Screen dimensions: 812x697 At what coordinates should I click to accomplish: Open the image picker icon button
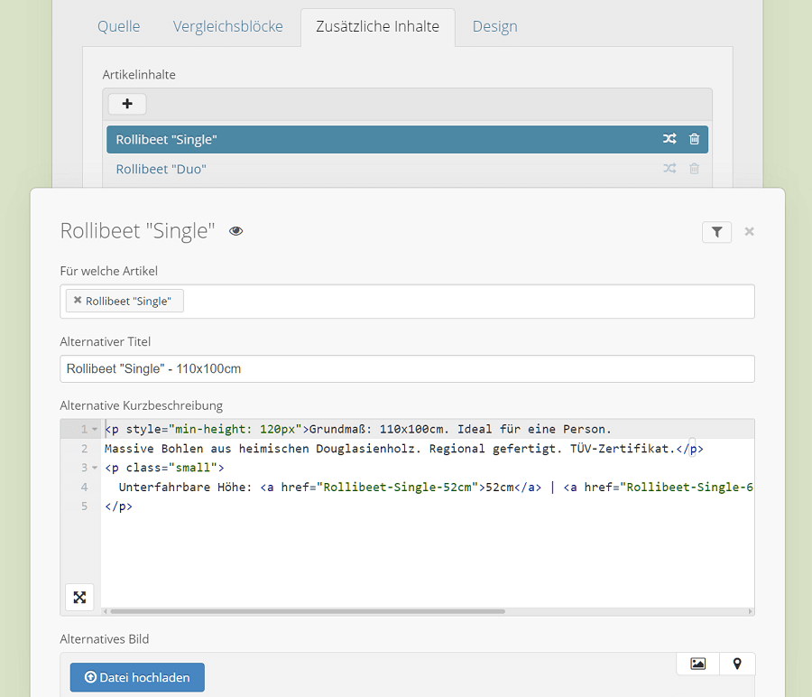tap(698, 664)
